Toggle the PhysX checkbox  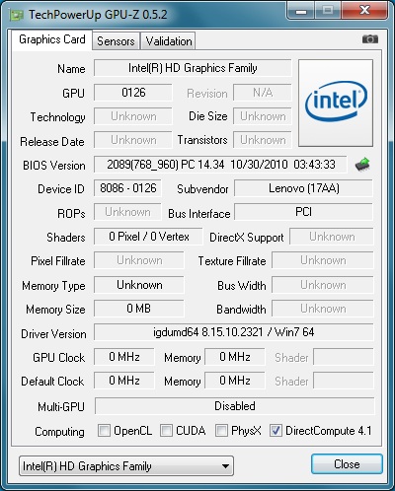221,430
